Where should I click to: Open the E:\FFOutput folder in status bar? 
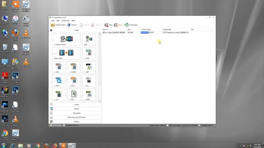[56, 125]
